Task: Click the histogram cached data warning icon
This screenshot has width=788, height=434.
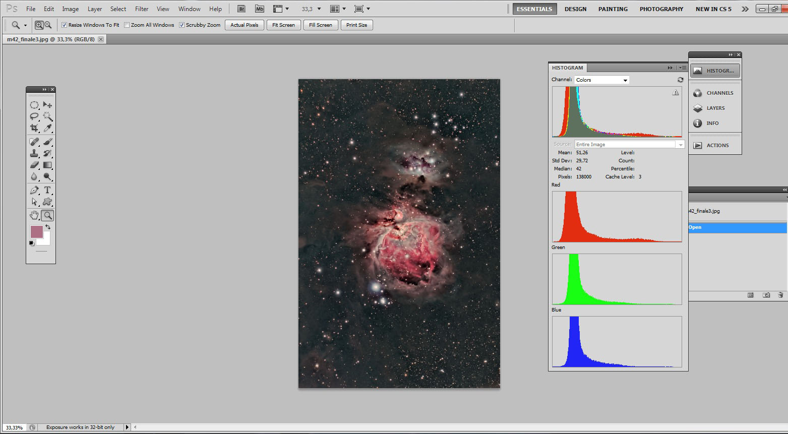Action: click(x=676, y=92)
